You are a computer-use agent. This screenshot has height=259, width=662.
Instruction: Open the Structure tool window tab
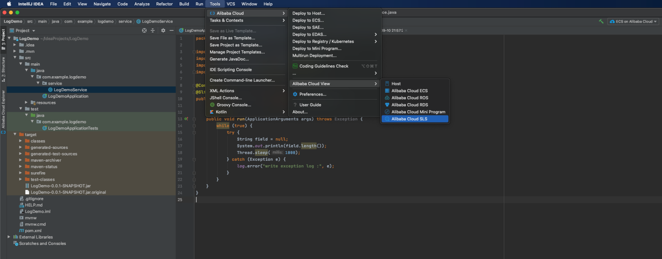click(x=3, y=70)
